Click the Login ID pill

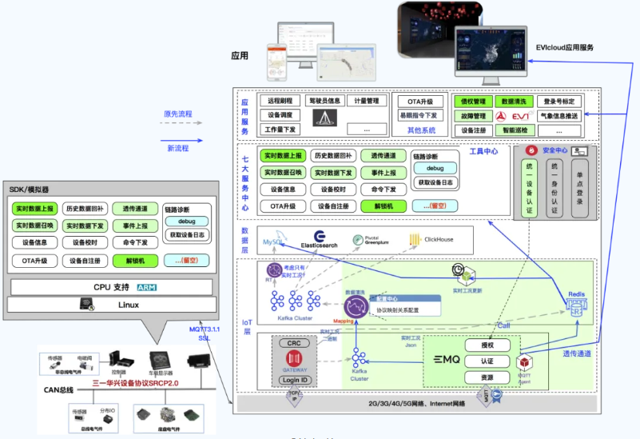click(x=295, y=380)
